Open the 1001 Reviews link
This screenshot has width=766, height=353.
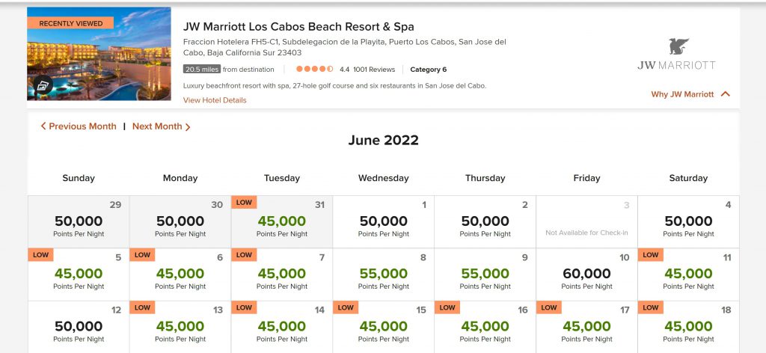374,70
